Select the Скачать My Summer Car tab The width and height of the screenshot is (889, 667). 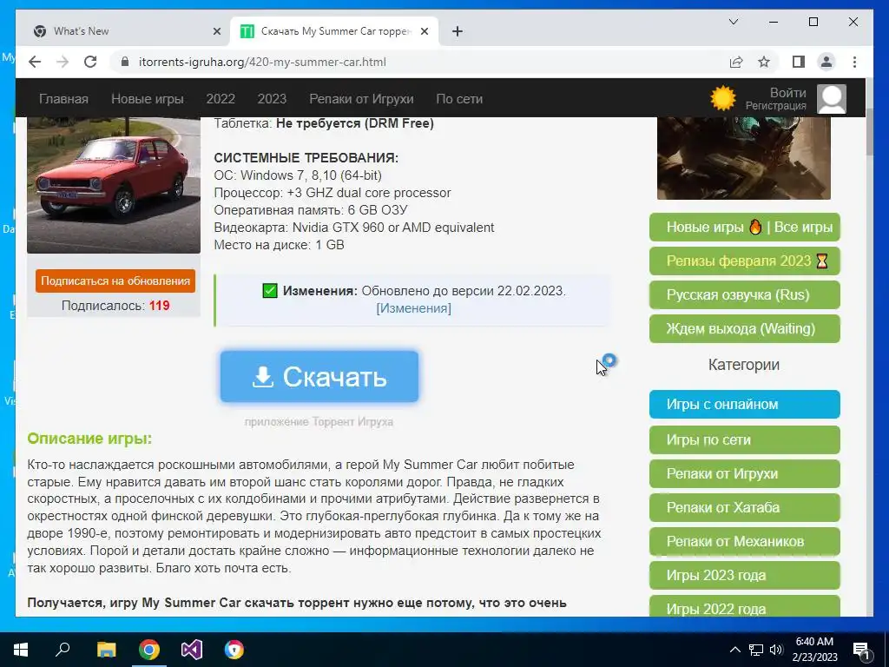coord(334,31)
